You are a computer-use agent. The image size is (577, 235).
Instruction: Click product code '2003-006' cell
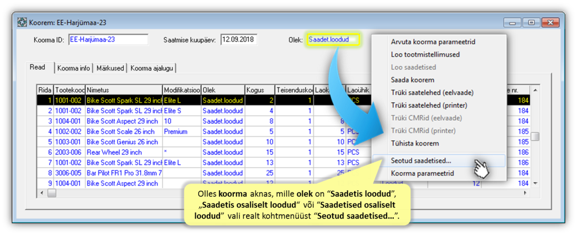(x=70, y=152)
